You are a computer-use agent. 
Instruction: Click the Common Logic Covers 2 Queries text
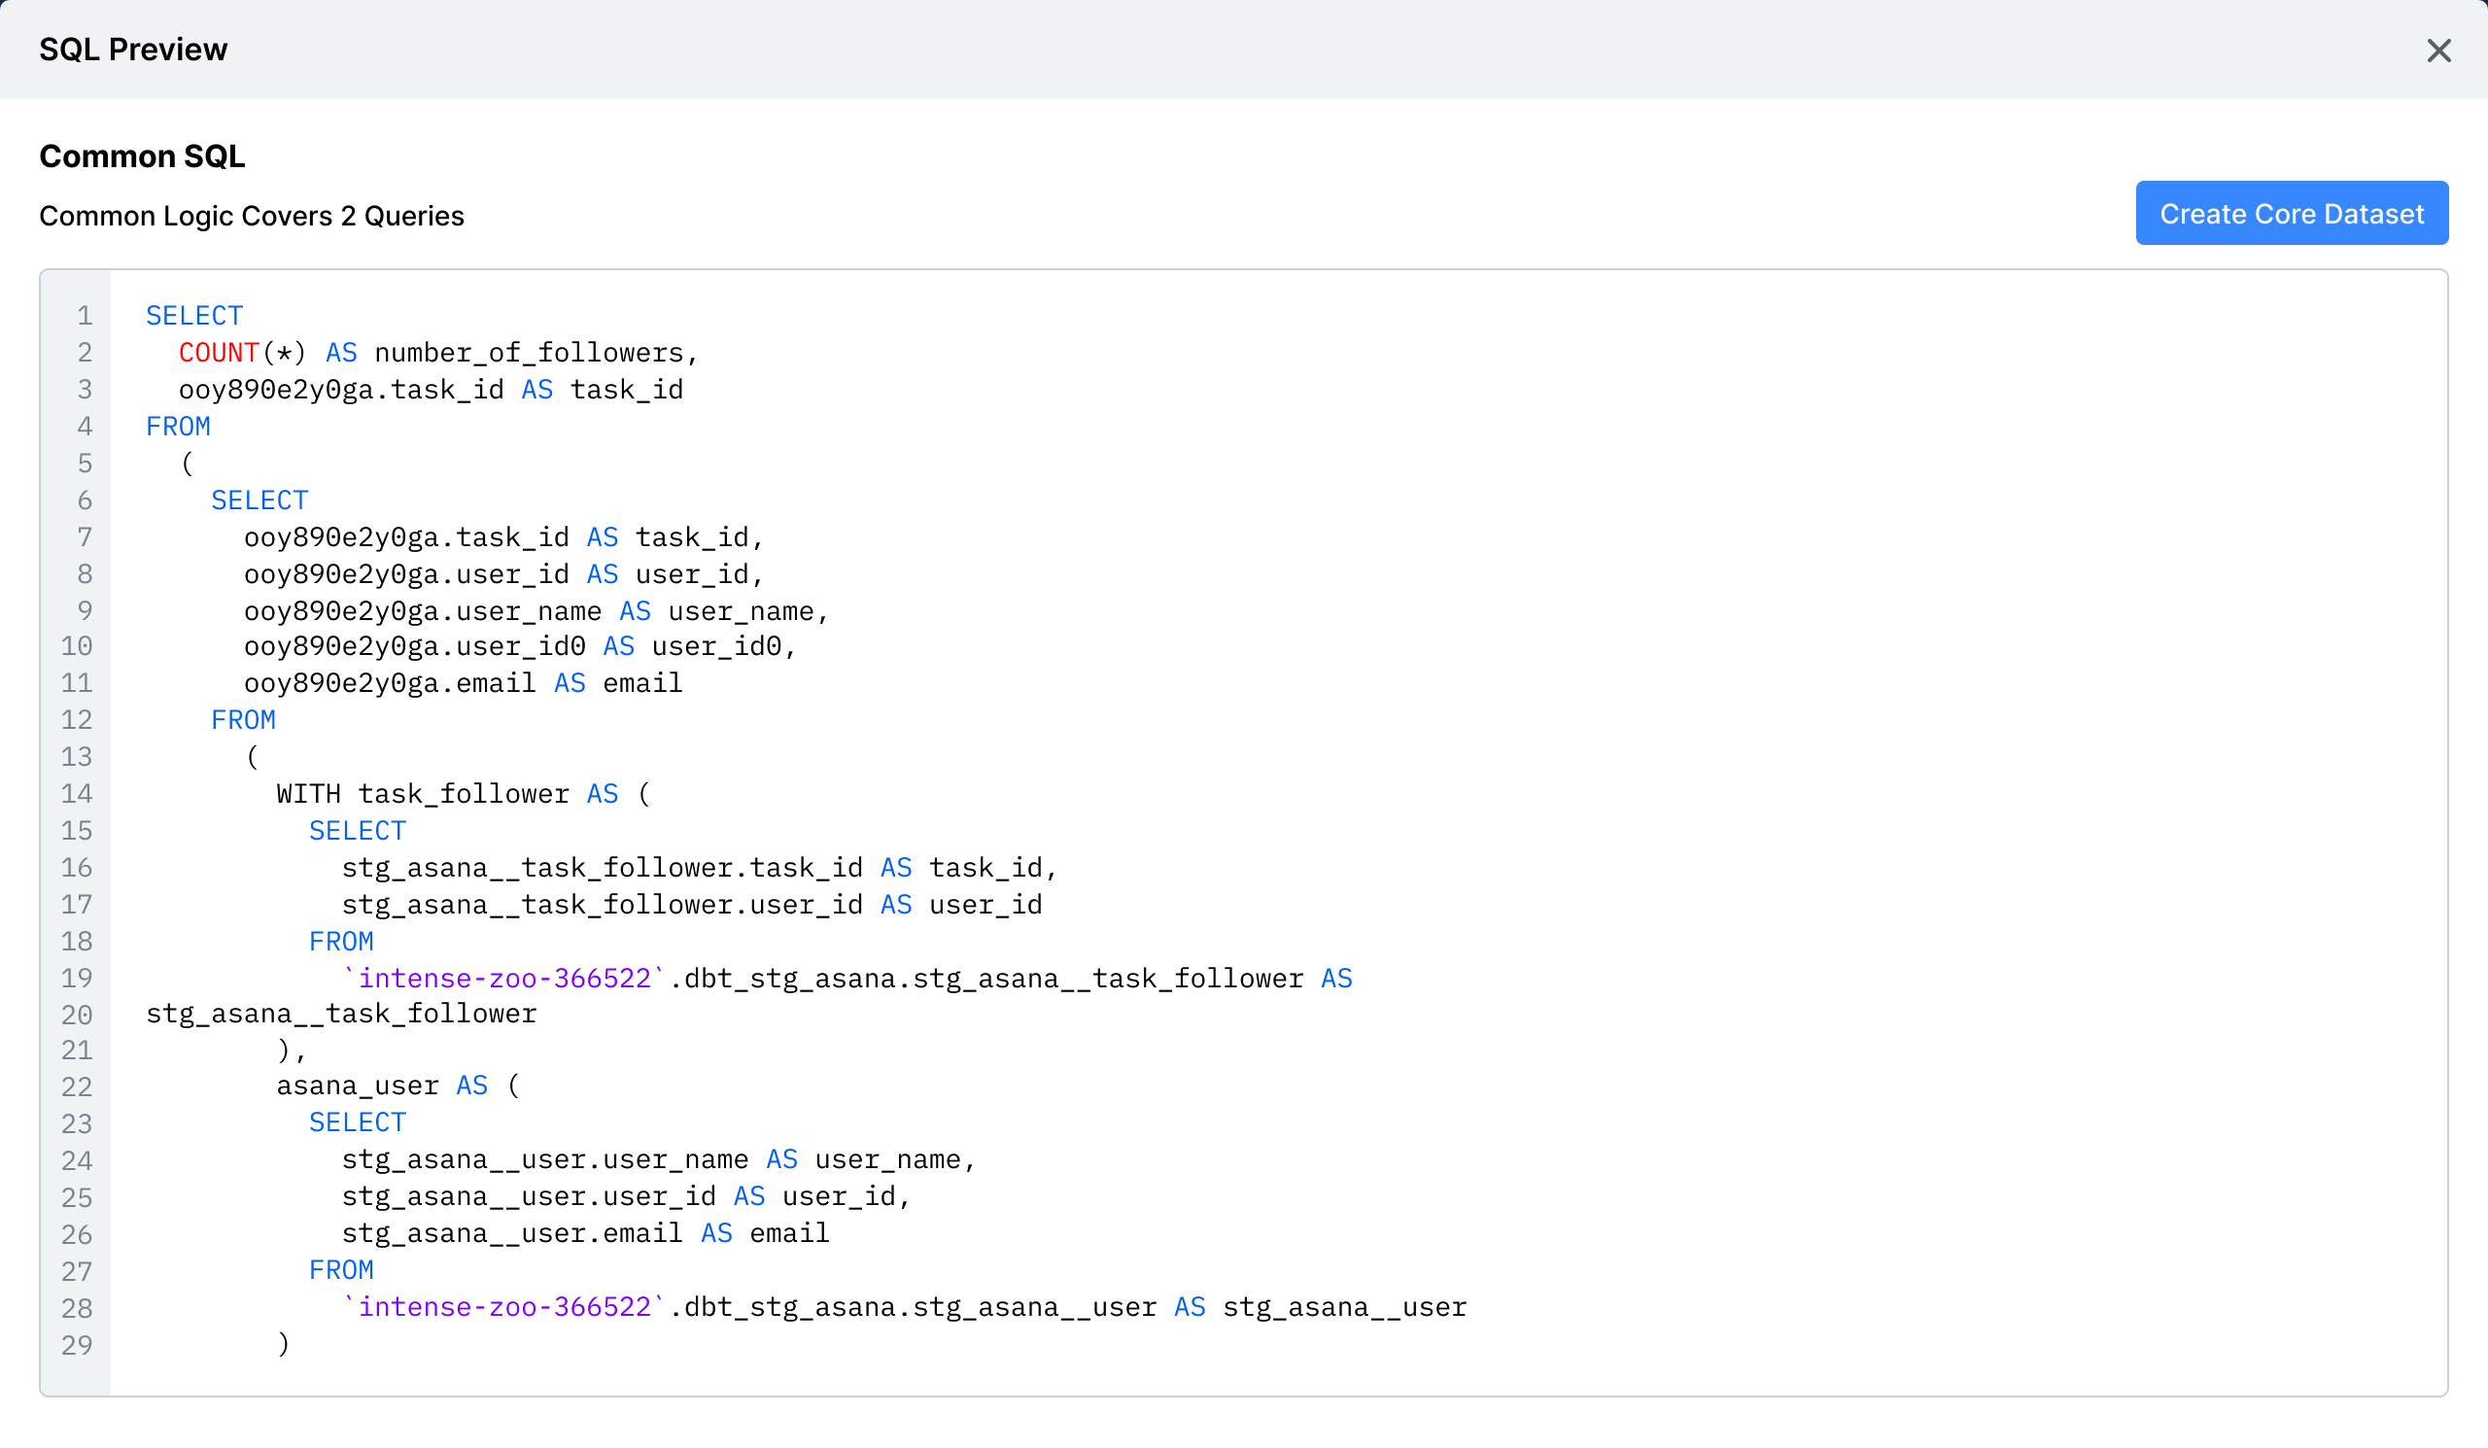click(252, 216)
